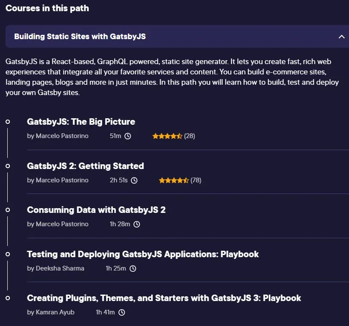Click the path marker circle for GatsbyJS: The Big Picture
The height and width of the screenshot is (326, 349).
[x=8, y=122]
